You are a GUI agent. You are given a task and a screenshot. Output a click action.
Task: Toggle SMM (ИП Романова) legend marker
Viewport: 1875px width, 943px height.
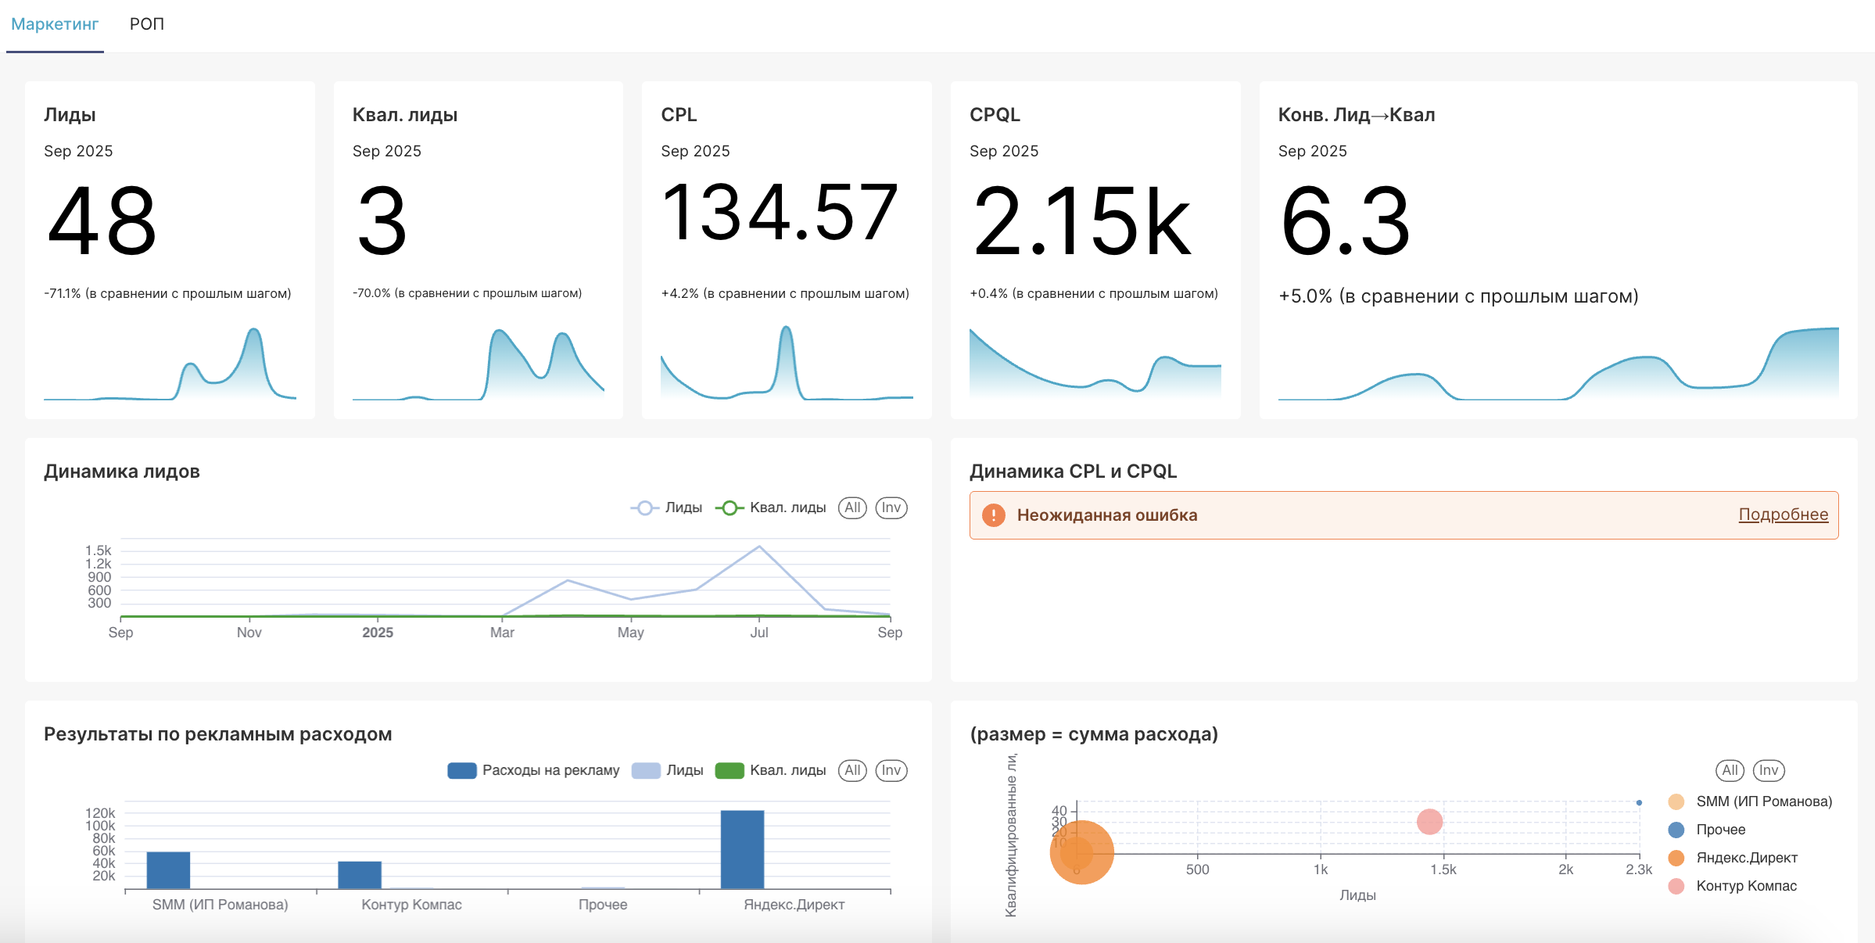click(1676, 801)
